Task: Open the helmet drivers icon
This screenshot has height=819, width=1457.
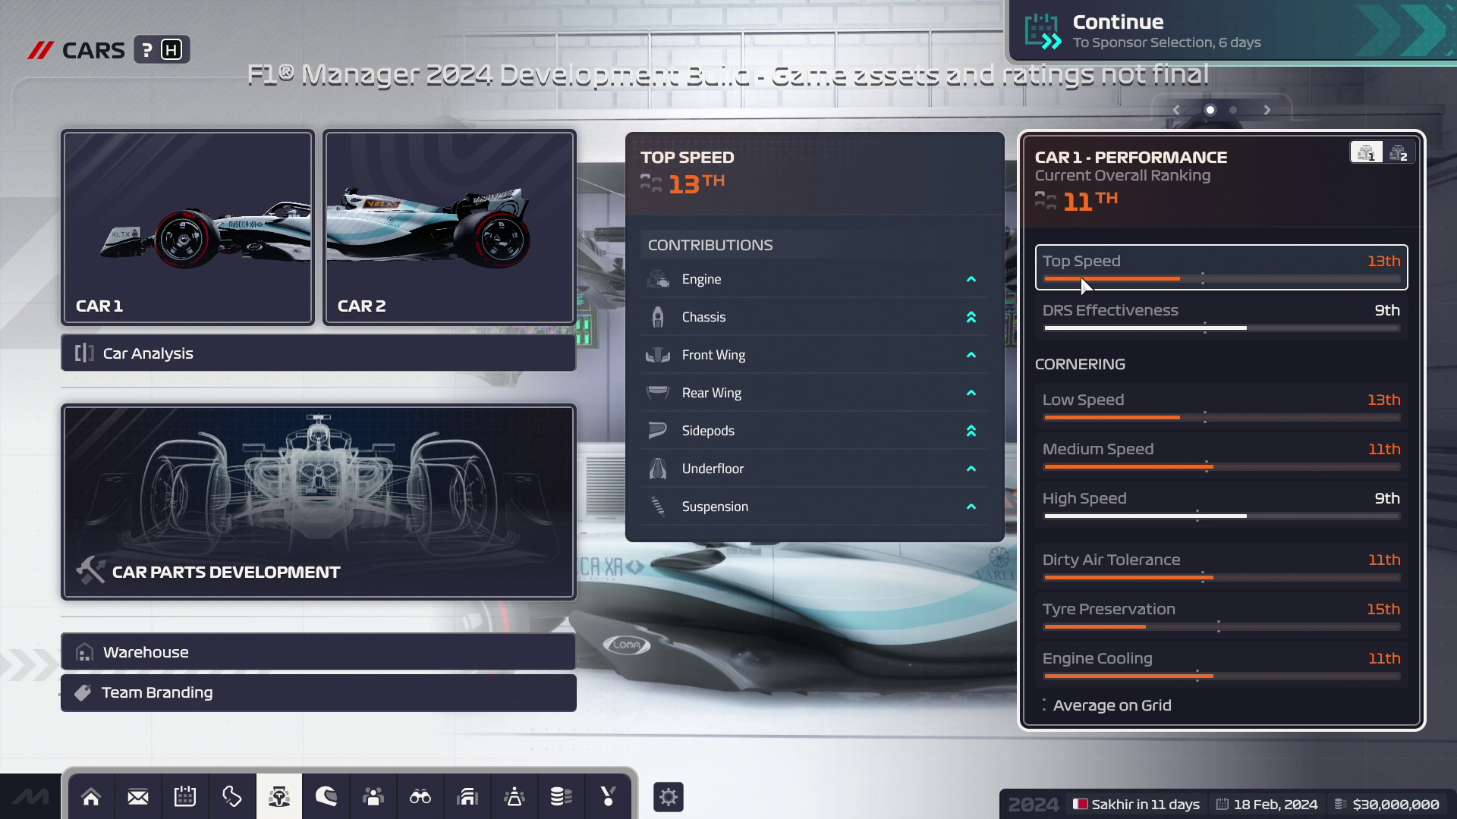Action: point(326,797)
